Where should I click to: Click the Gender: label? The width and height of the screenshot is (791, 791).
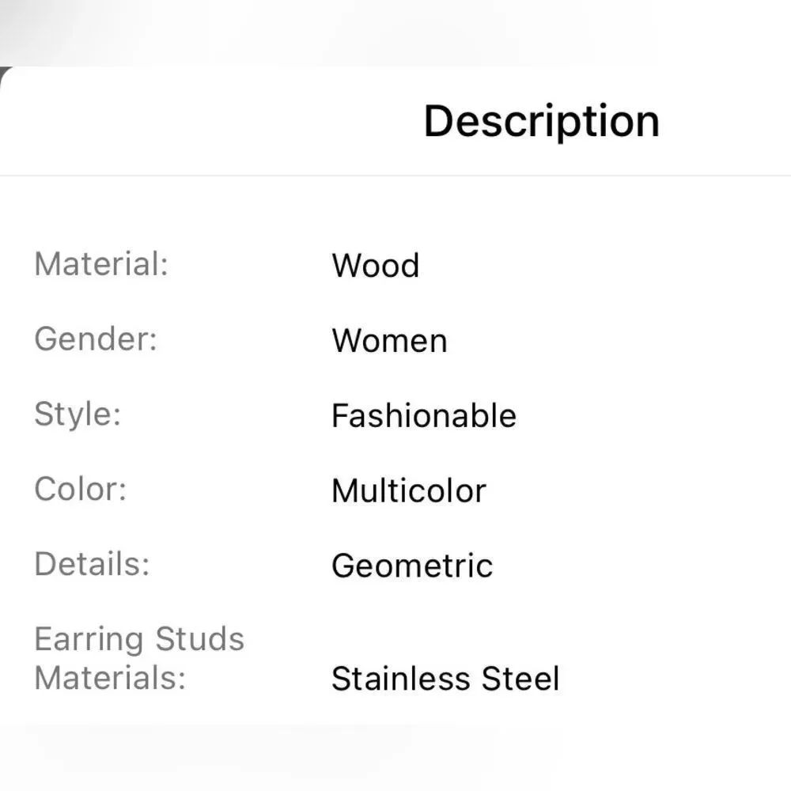96,339
